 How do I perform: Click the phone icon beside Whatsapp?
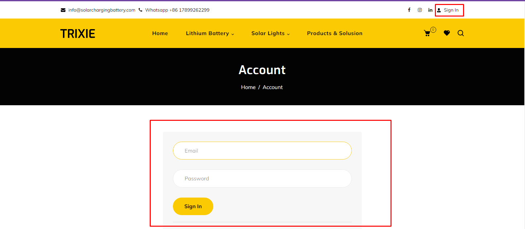point(140,10)
